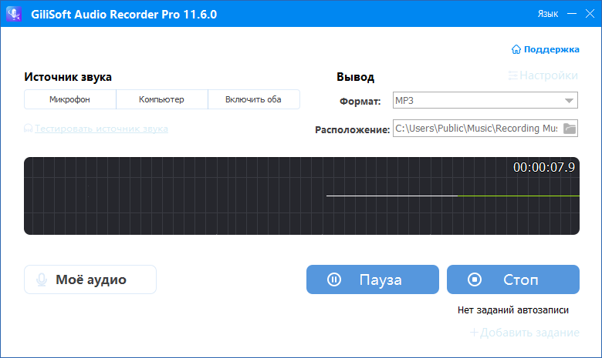Screen dimensions: 602x358
Task: Open Моё аудио recordings list
Action: [x=90, y=279]
